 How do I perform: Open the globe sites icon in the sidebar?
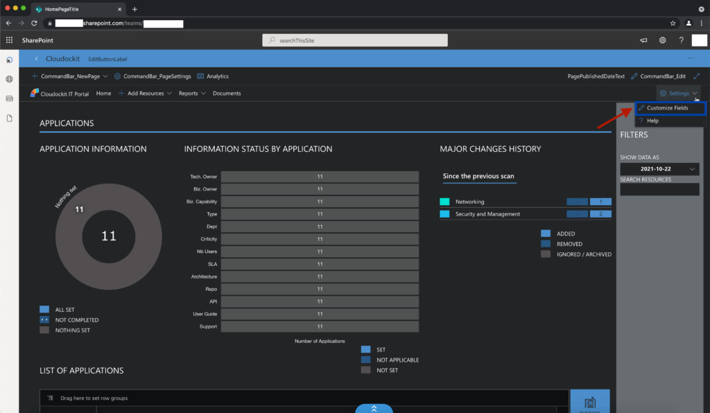(x=10, y=79)
